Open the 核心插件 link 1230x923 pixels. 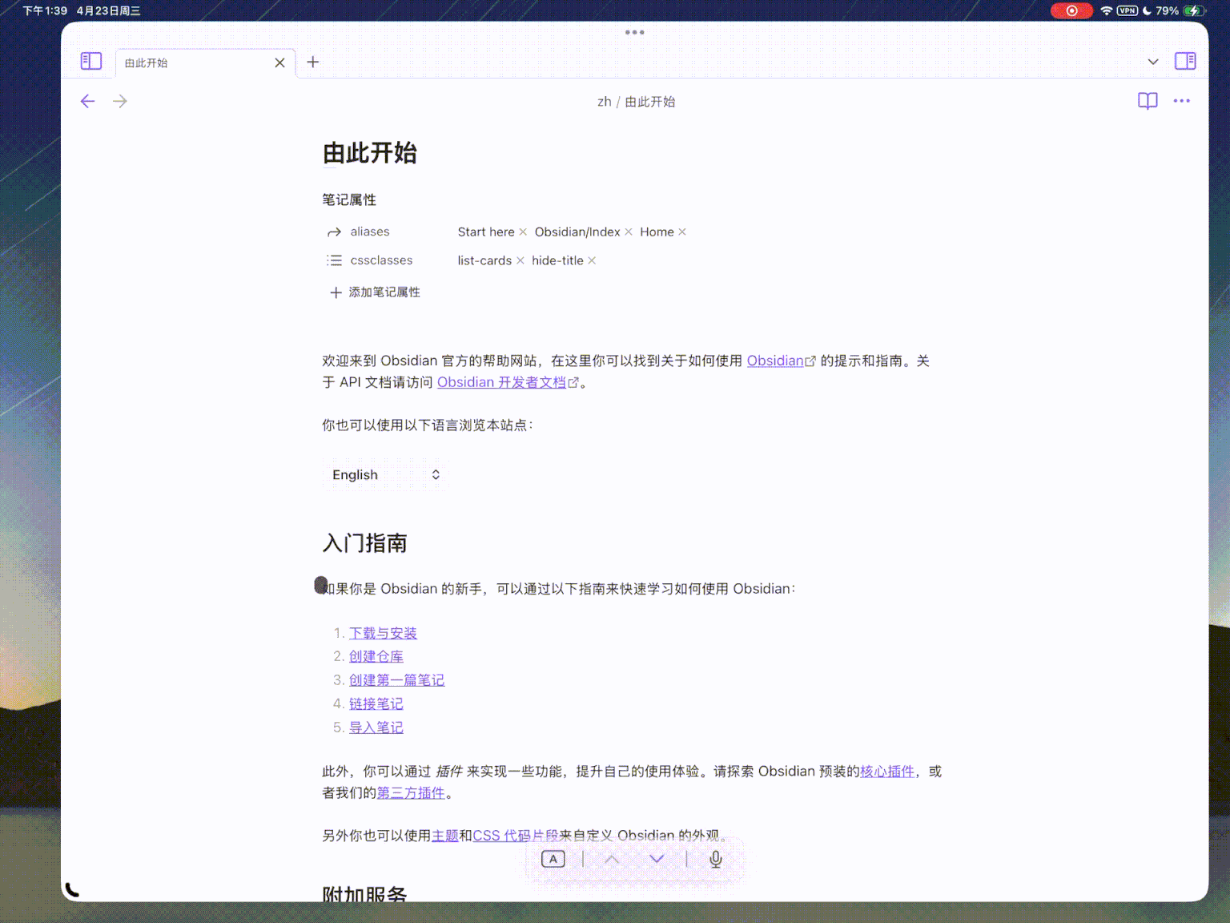(x=887, y=772)
